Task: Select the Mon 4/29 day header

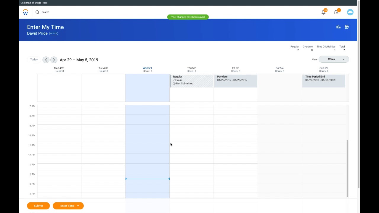Action: click(x=59, y=70)
